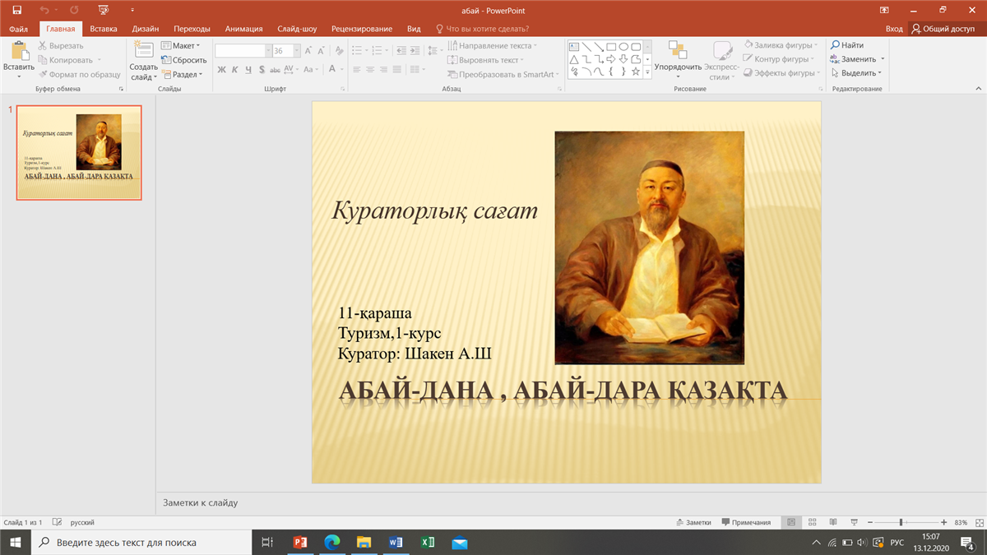Toggle italic К formatting
Image resolution: width=987 pixels, height=555 pixels.
235,70
